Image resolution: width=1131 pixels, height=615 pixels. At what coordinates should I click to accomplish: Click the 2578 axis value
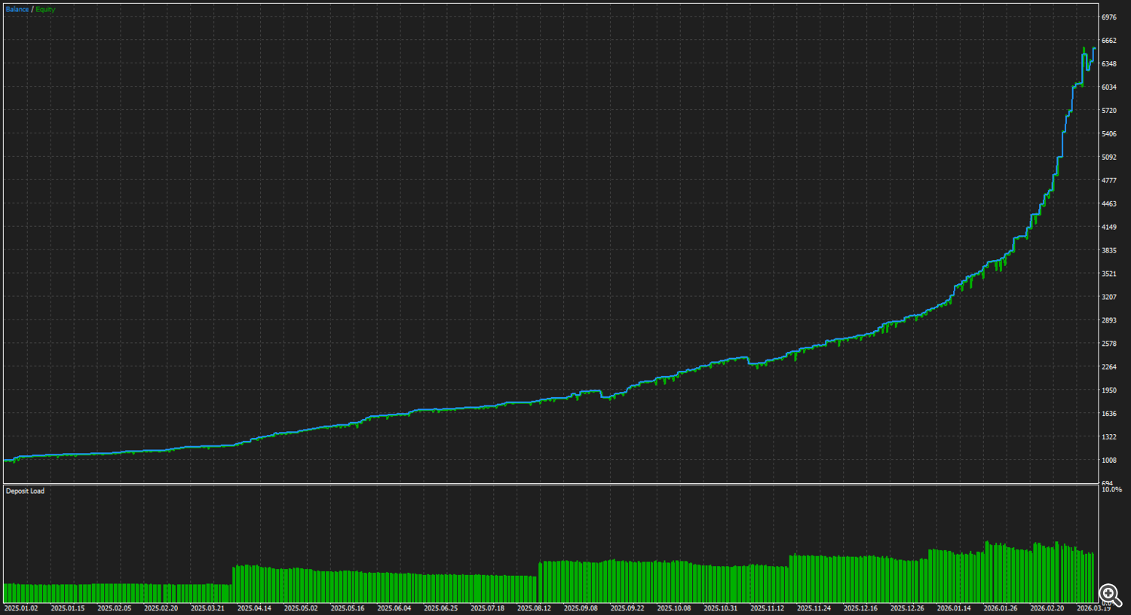1109,344
